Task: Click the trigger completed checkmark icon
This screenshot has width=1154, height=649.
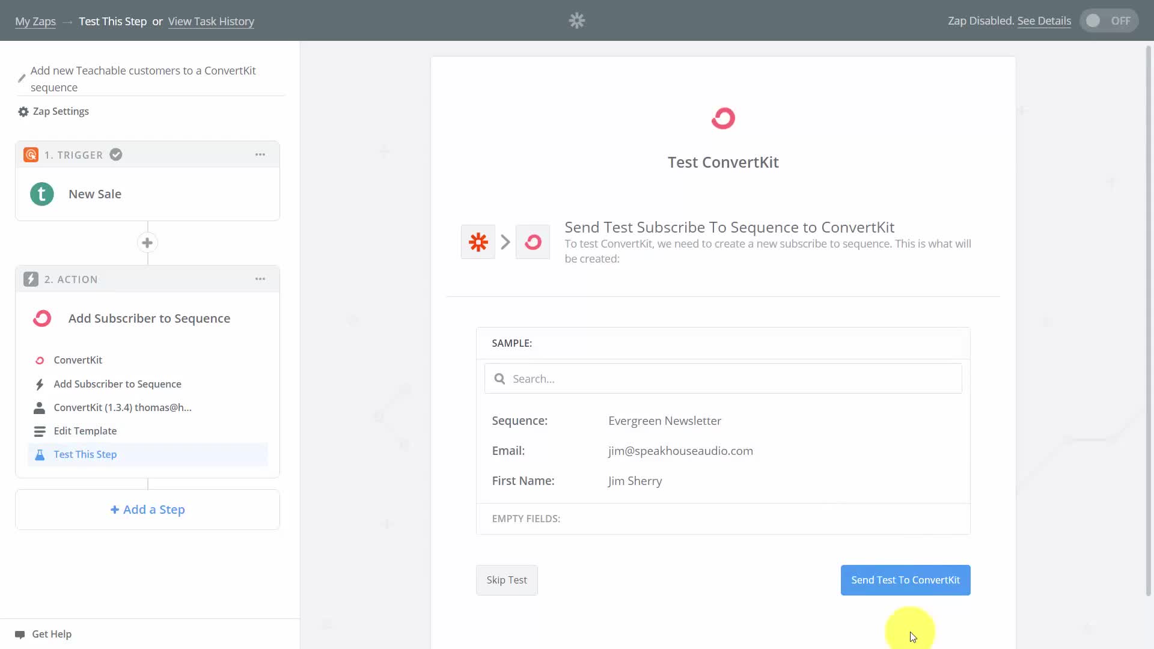Action: (x=116, y=155)
